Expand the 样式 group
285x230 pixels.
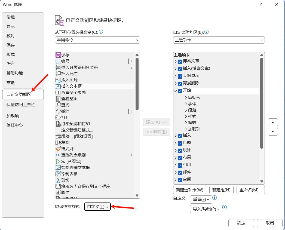(186, 116)
